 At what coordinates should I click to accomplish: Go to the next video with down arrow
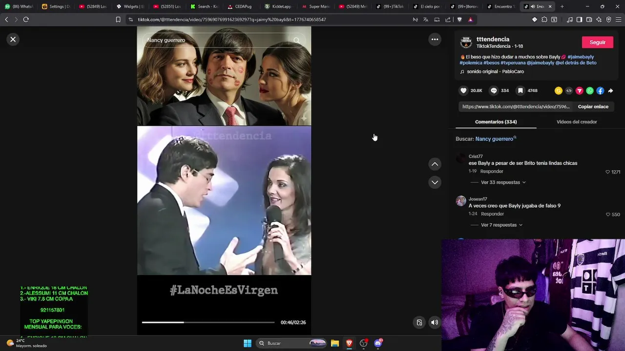coord(435,182)
